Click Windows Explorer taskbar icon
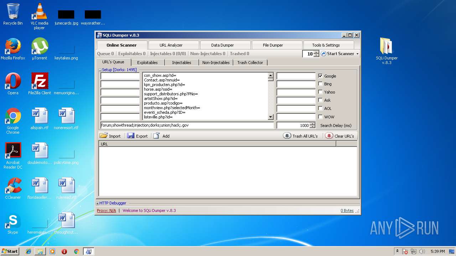The height and width of the screenshot is (256, 456). click(x=40, y=251)
